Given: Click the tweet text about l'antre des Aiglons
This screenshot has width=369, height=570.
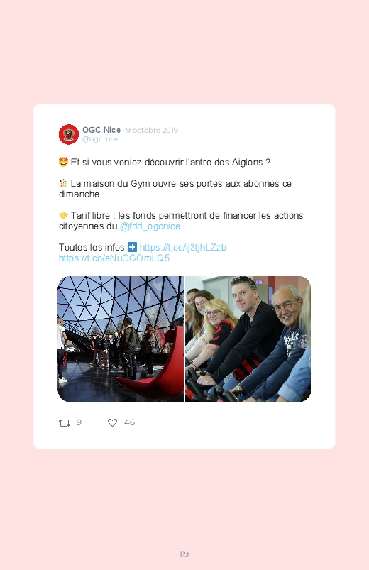Looking at the screenshot, I should pyautogui.click(x=170, y=162).
